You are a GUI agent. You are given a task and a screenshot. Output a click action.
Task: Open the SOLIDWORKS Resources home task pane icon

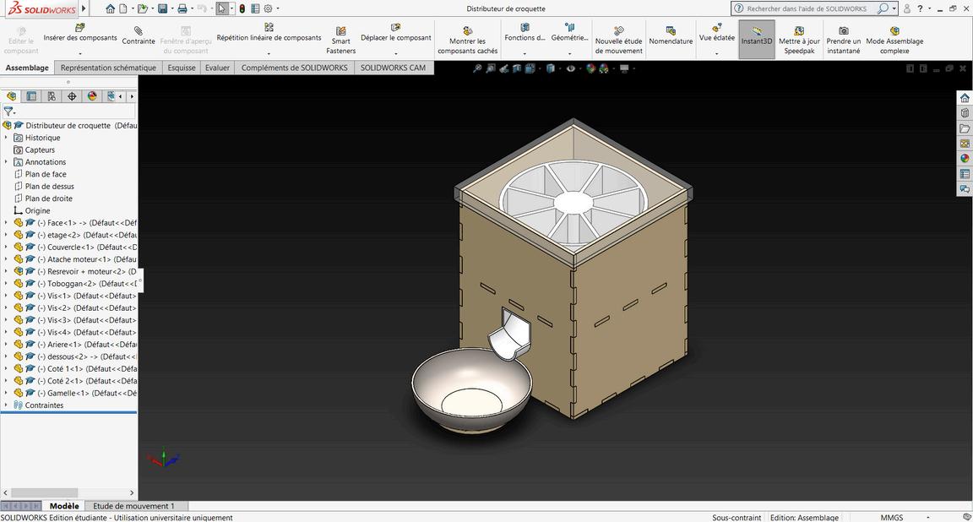pos(965,98)
